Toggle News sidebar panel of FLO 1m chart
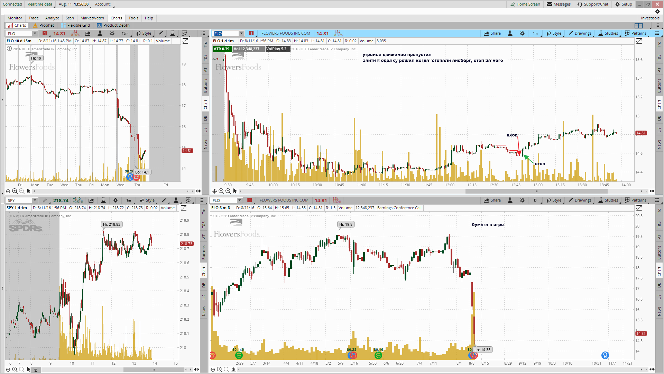 [x=659, y=144]
